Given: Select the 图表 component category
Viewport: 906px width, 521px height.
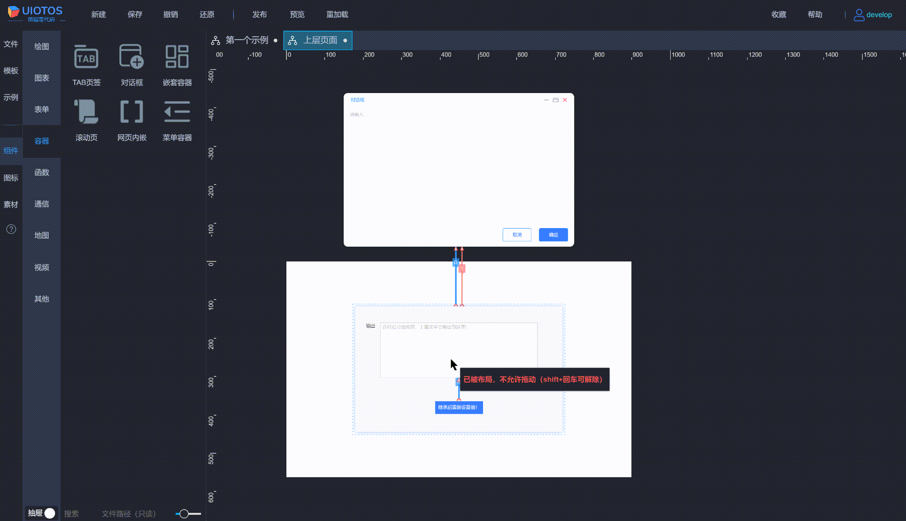Looking at the screenshot, I should point(42,78).
